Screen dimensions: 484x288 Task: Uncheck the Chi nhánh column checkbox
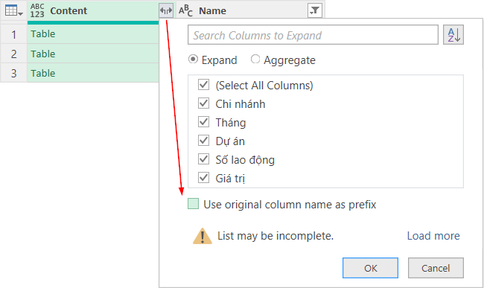(203, 103)
